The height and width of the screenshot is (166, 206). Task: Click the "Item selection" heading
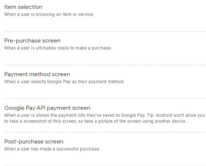coord(23,7)
